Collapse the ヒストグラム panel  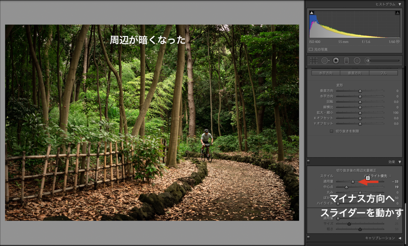pos(400,4)
